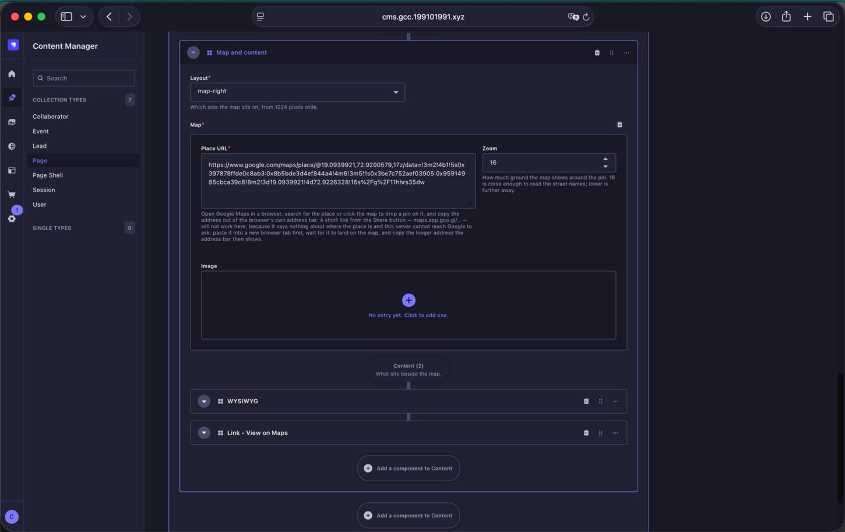Open the Content Manager feather icon

12,98
